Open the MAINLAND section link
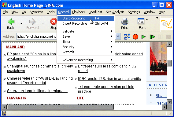Viewport: 174px width, 117px height. (x=15, y=47)
